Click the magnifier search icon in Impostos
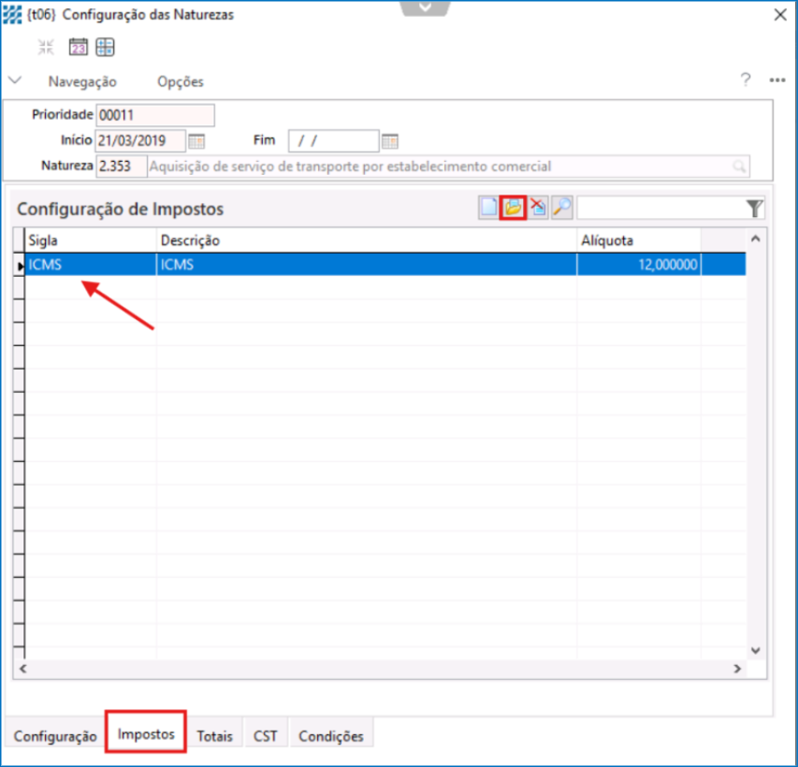This screenshot has width=798, height=767. (x=561, y=209)
